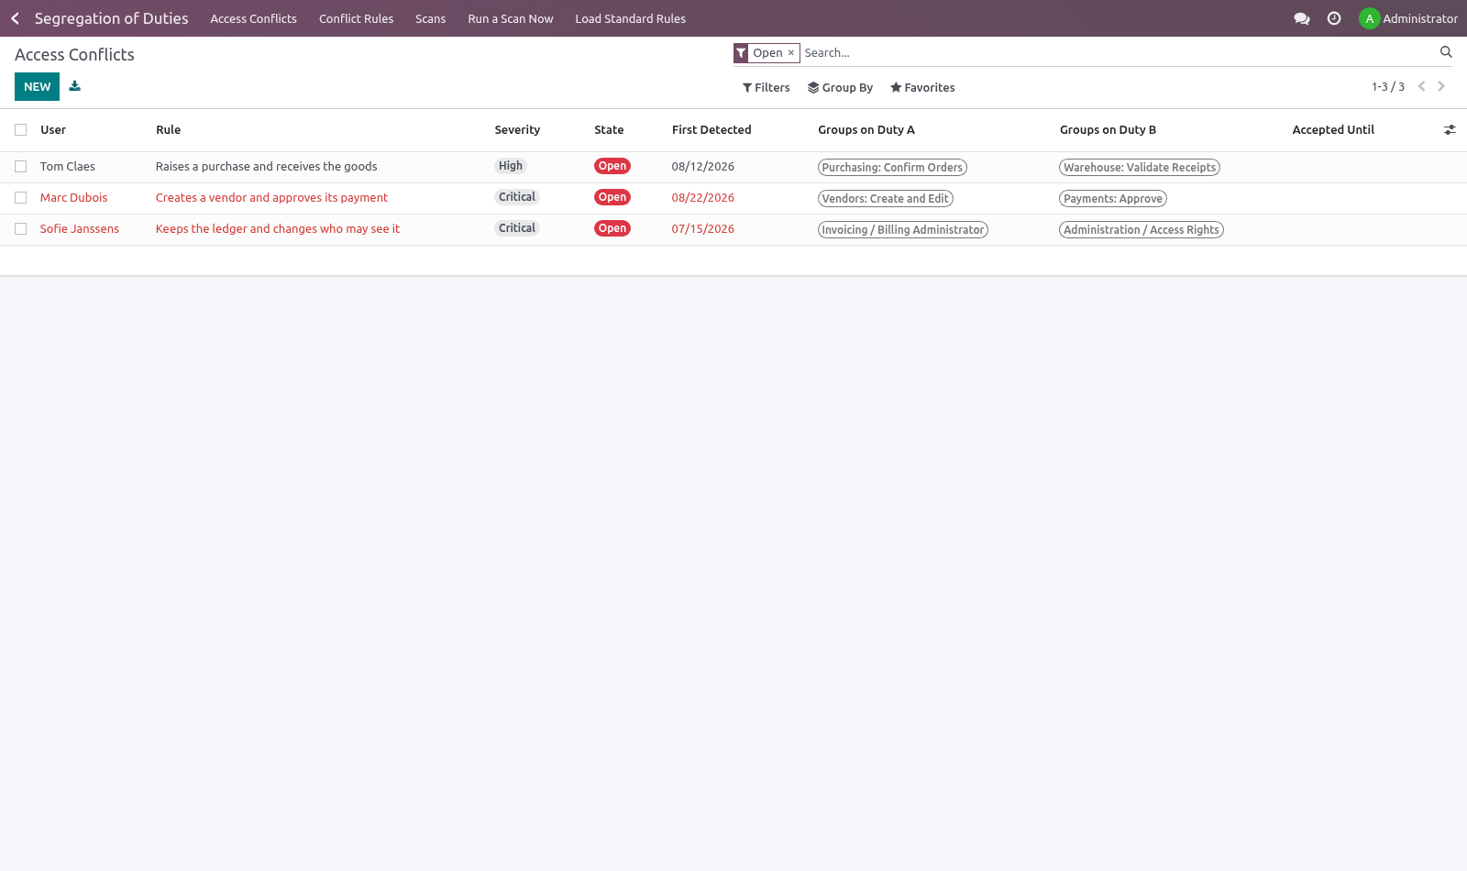Click the Search input field
Screen dimensions: 1467x871
tap(1119, 53)
